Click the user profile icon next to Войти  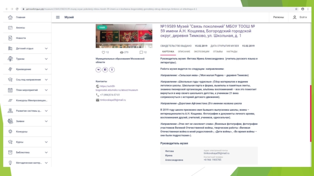(294, 17)
